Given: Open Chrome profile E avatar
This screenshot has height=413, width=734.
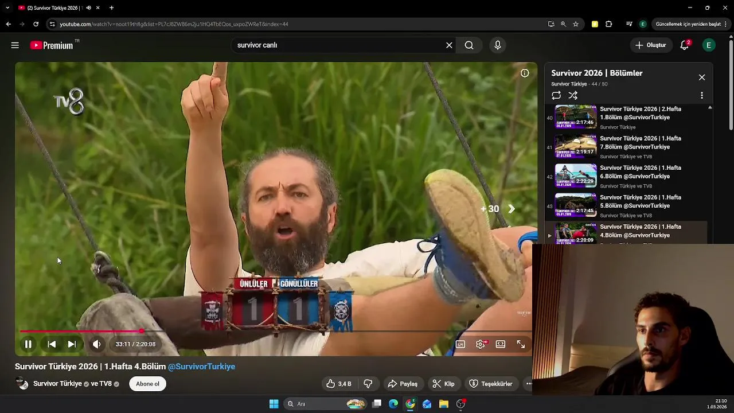Looking at the screenshot, I should (x=643, y=24).
